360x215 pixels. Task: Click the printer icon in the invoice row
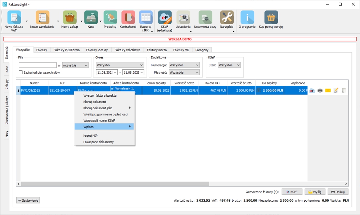click(x=320, y=91)
